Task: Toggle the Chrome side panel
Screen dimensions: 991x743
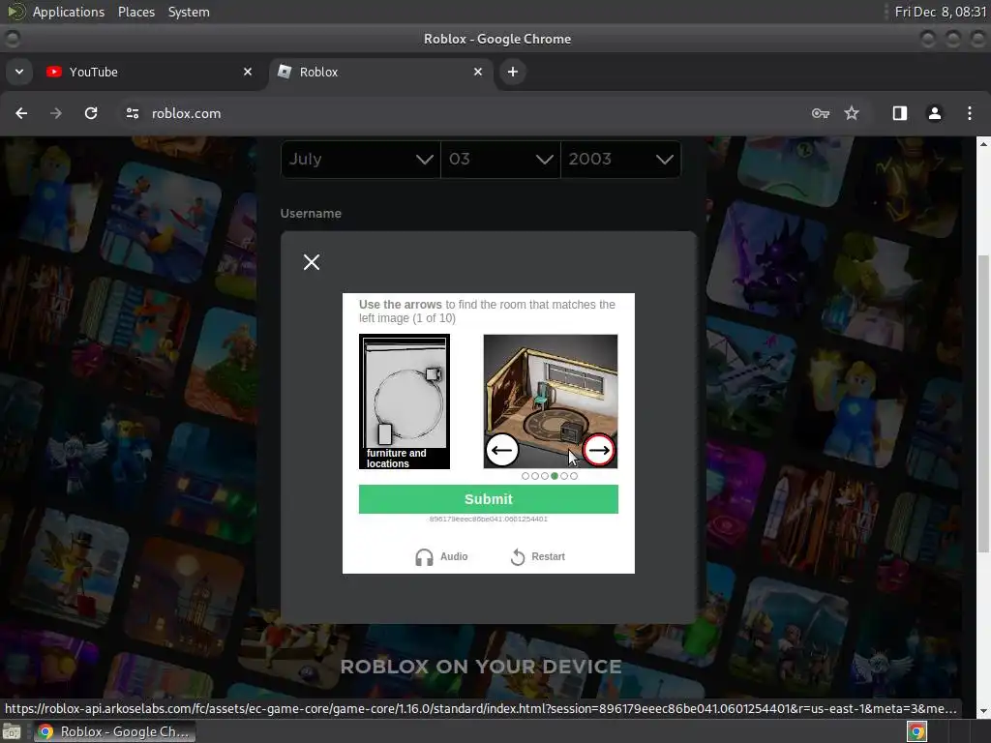Action: 899,113
